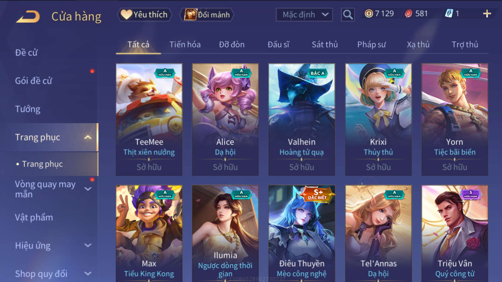Click the golden back arrow icon

[28, 16]
